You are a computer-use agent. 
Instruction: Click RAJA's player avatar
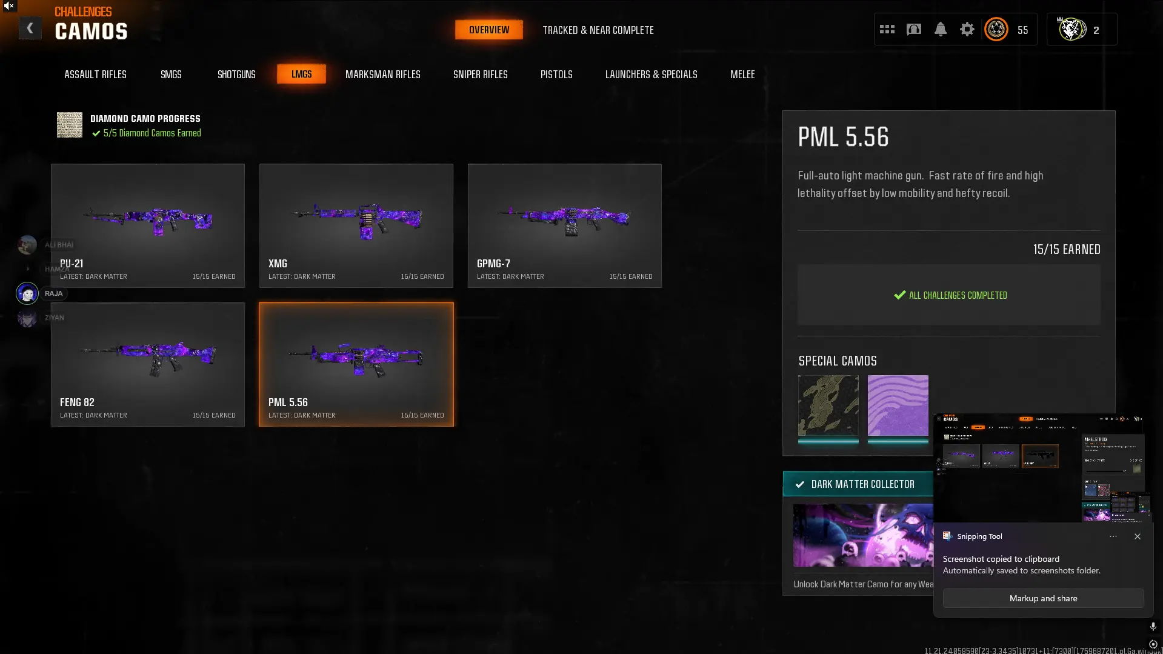(x=27, y=293)
